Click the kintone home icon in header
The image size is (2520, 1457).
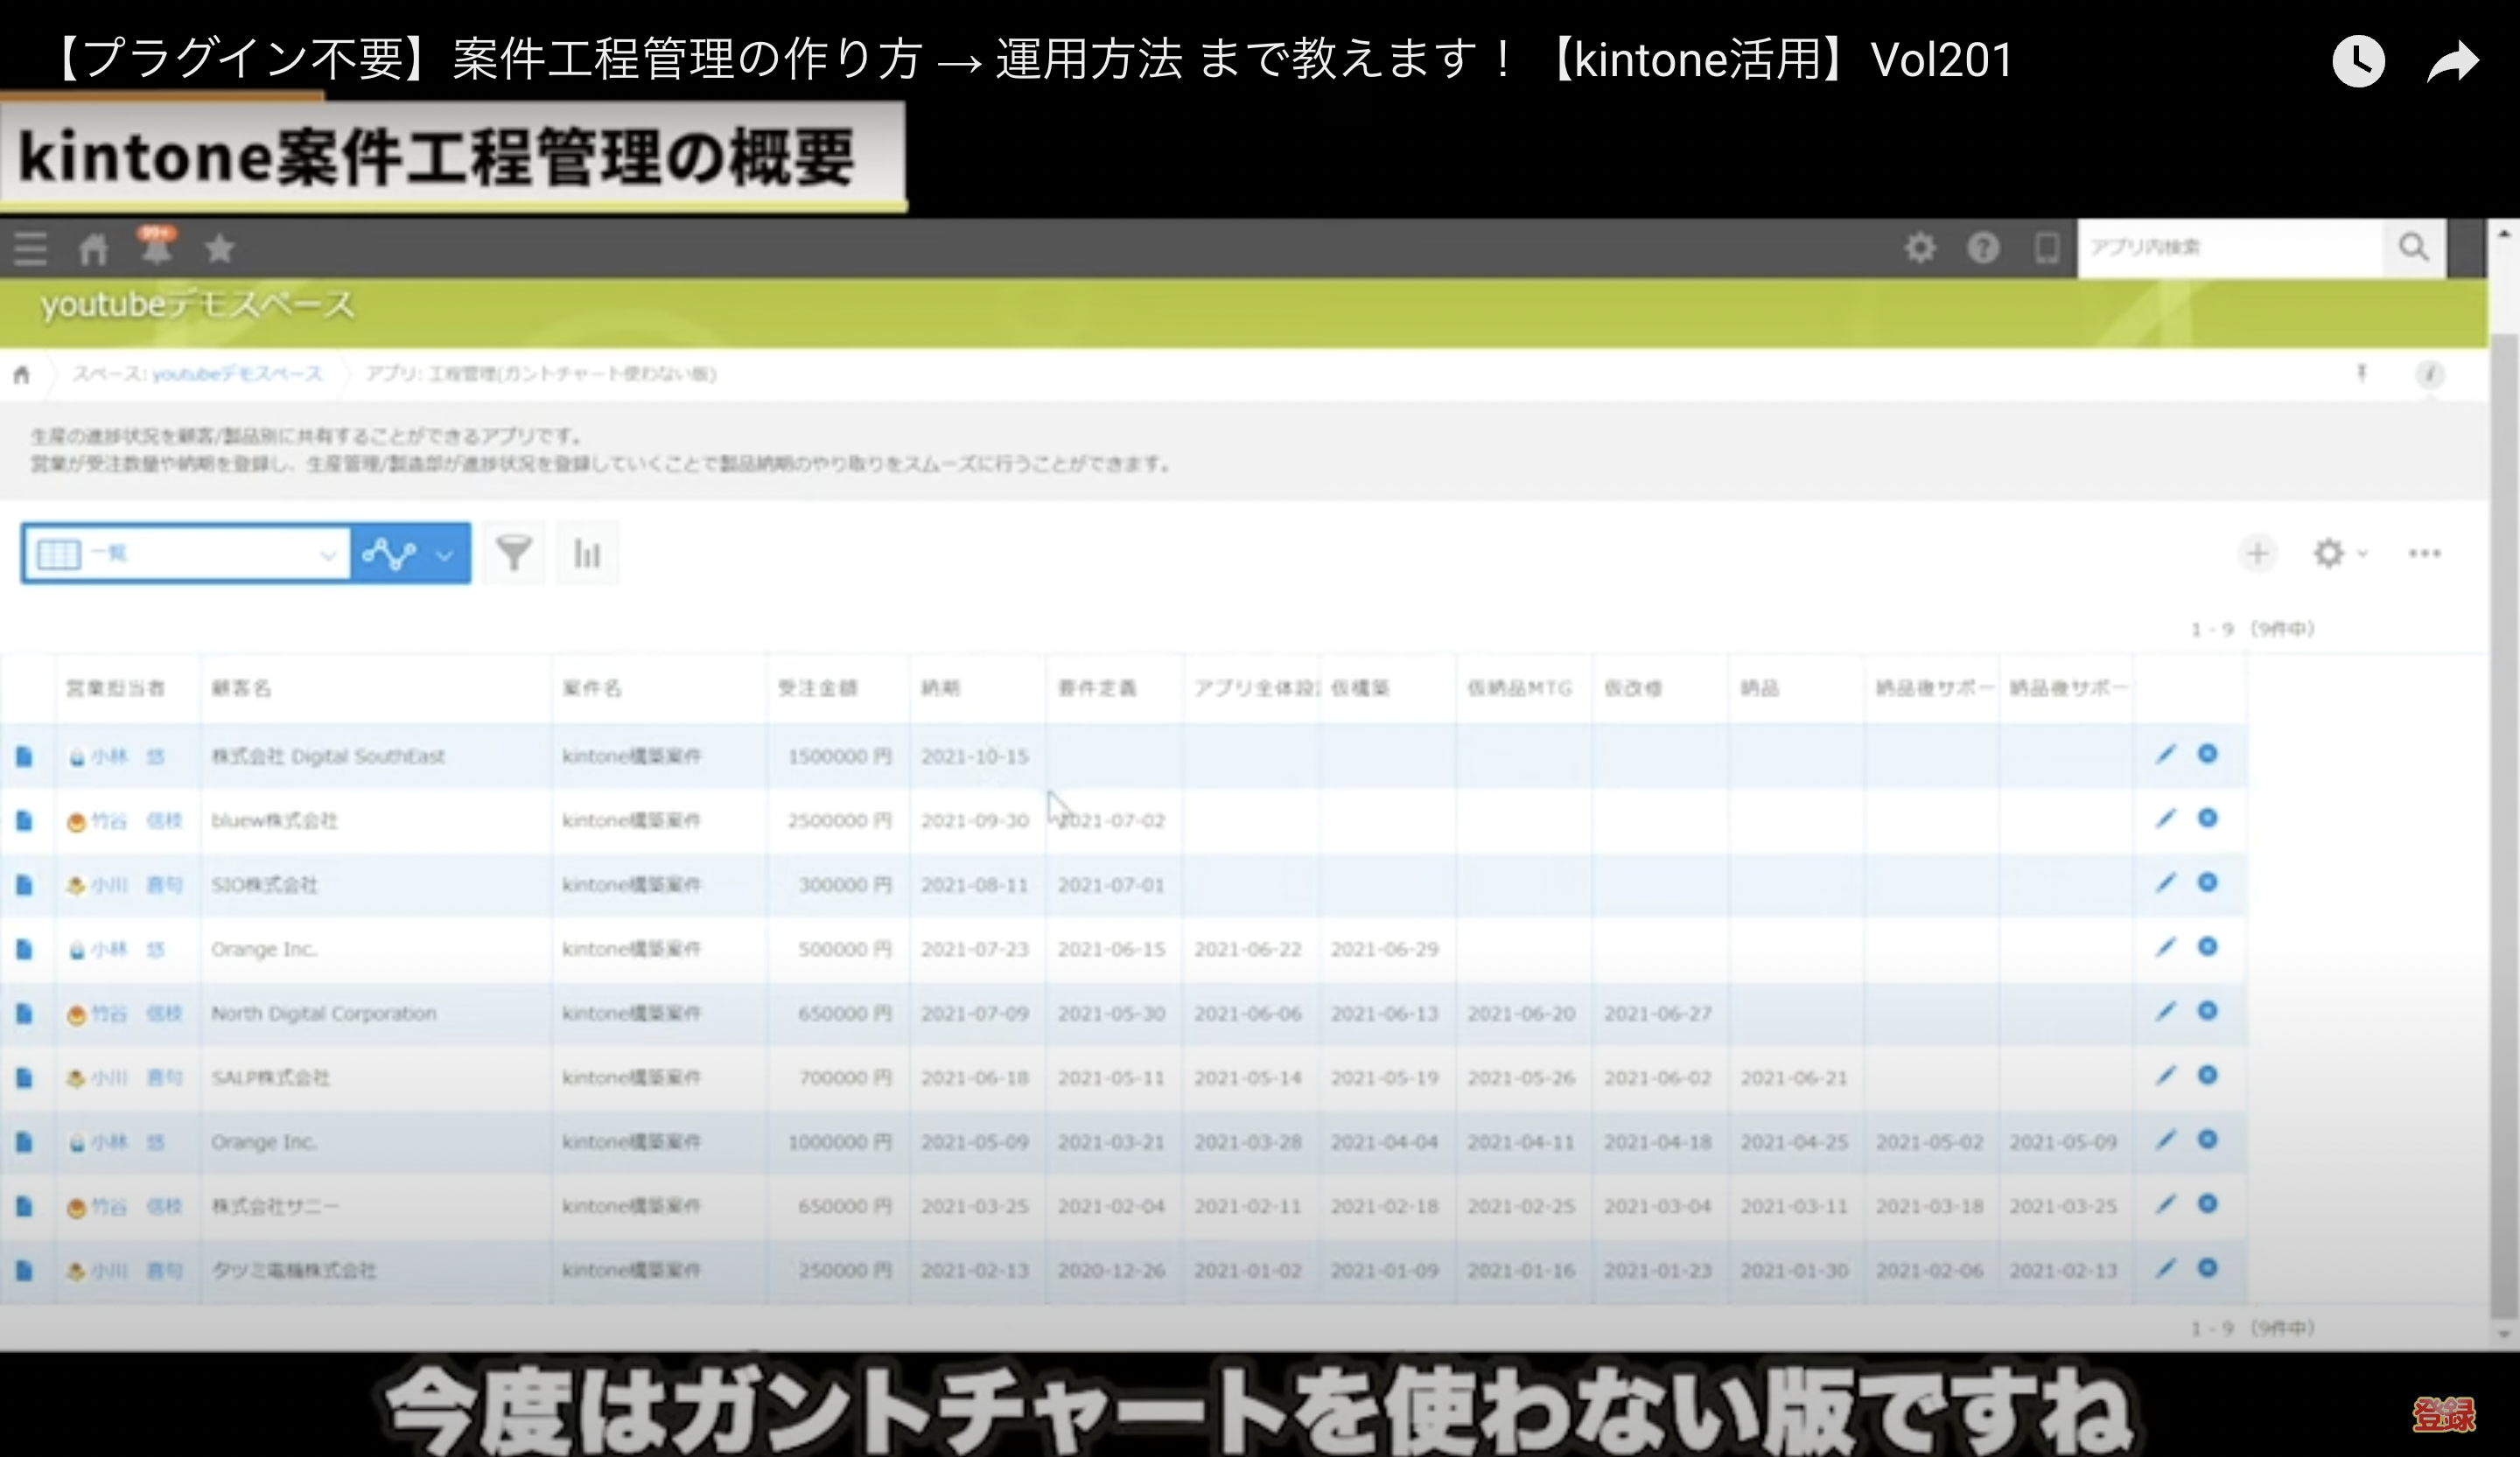[x=93, y=249]
